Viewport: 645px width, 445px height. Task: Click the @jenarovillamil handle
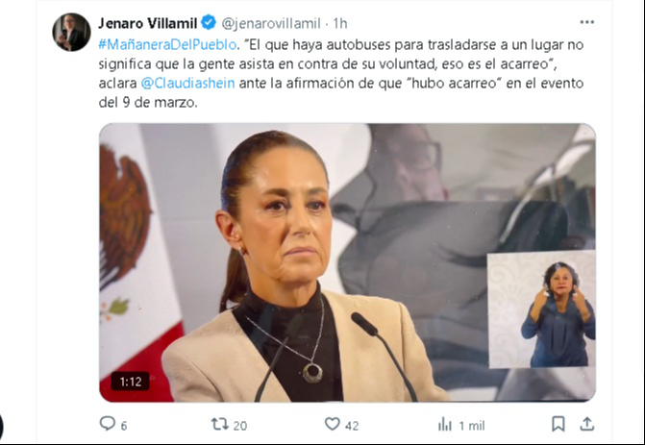click(271, 23)
